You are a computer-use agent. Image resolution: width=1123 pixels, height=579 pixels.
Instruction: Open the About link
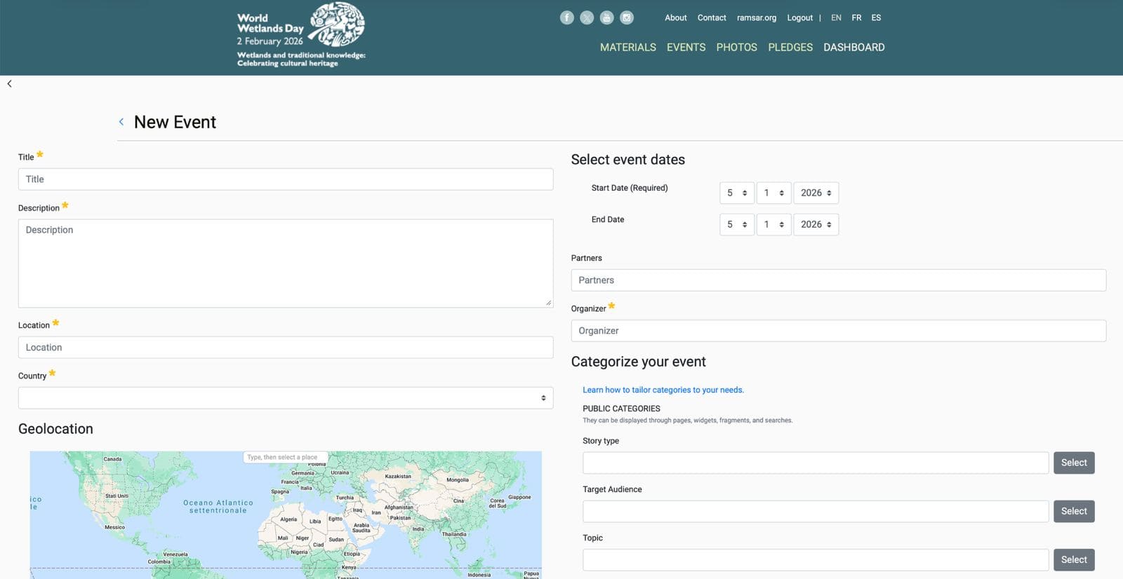click(676, 18)
